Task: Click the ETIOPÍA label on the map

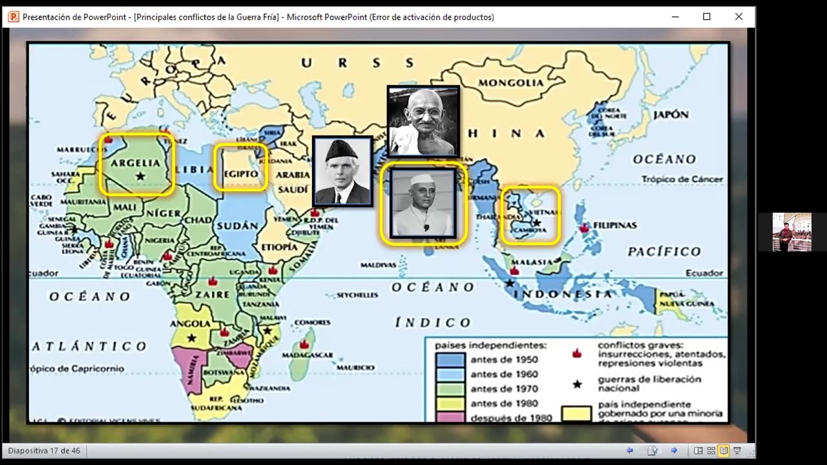Action: [279, 247]
